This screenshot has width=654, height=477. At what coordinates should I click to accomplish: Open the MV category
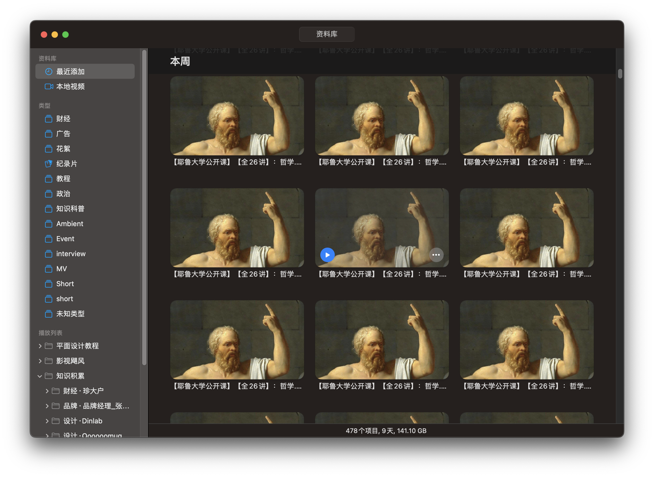[x=61, y=269]
